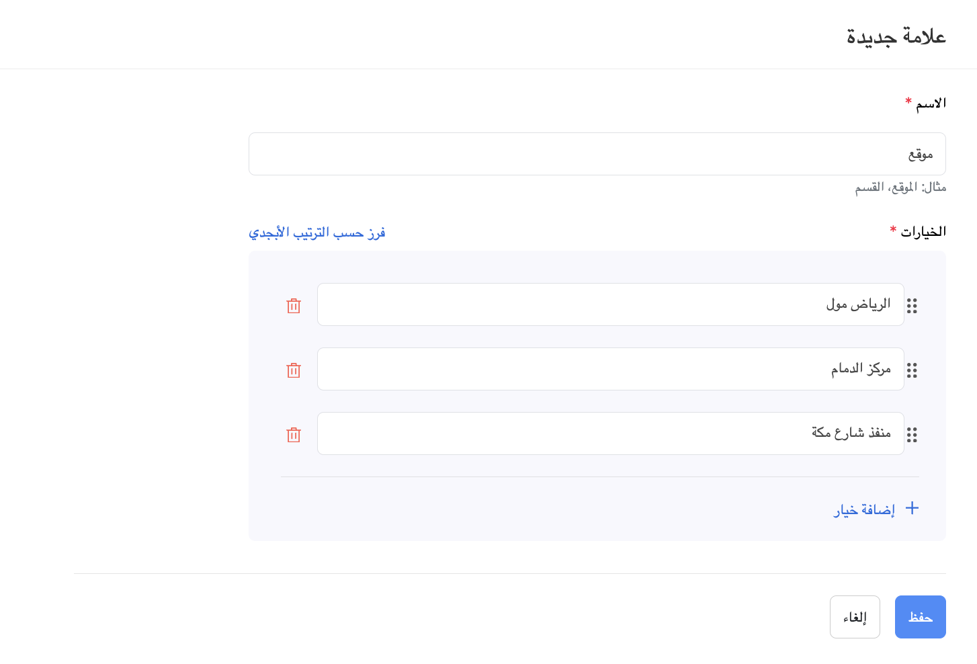Focus the الاسم field containing موقع
977x664 pixels.
point(597,154)
